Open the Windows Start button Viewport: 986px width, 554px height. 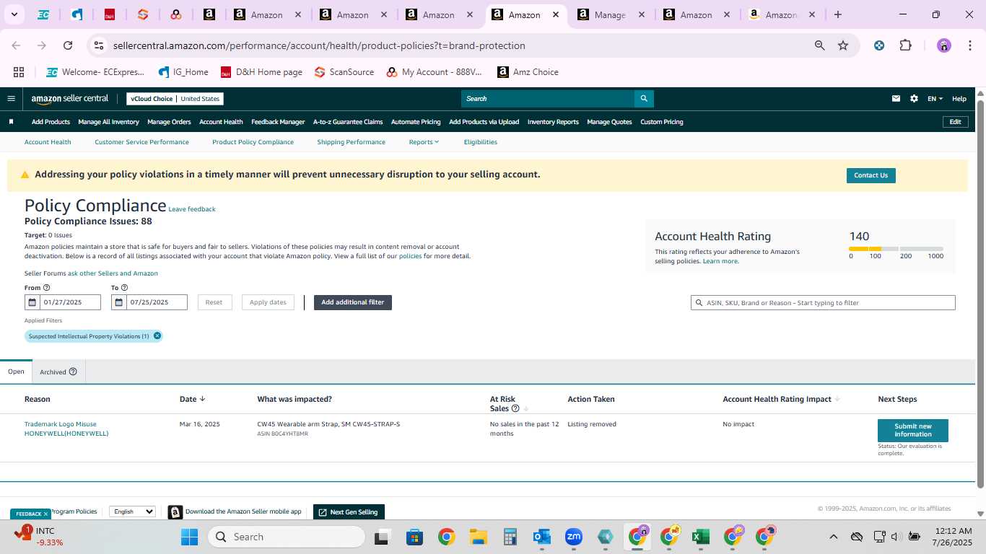pos(189,537)
